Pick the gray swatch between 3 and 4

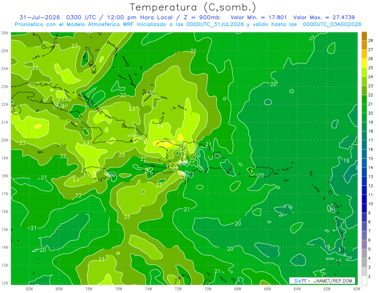tap(364, 263)
